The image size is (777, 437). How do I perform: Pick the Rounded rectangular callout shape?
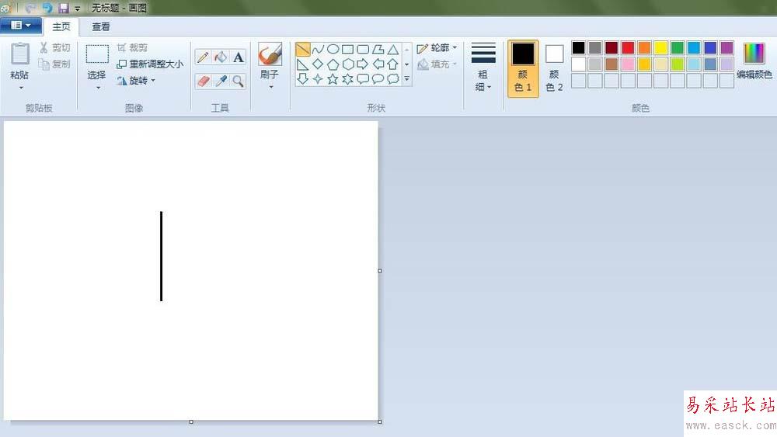(363, 78)
